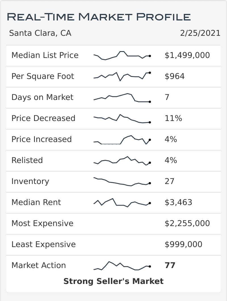The image size is (227, 301).
Task: Click the Strong Seller's Market rating
Action: click(x=113, y=281)
